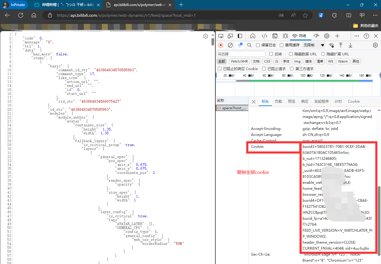Click the inspect element picker icon

coord(221,36)
